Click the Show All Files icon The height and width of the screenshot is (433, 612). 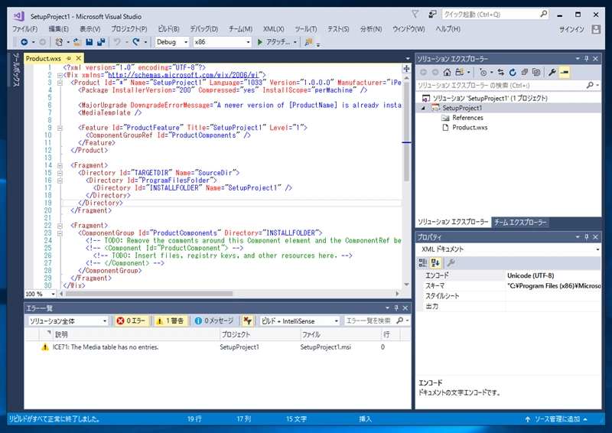coord(537,72)
